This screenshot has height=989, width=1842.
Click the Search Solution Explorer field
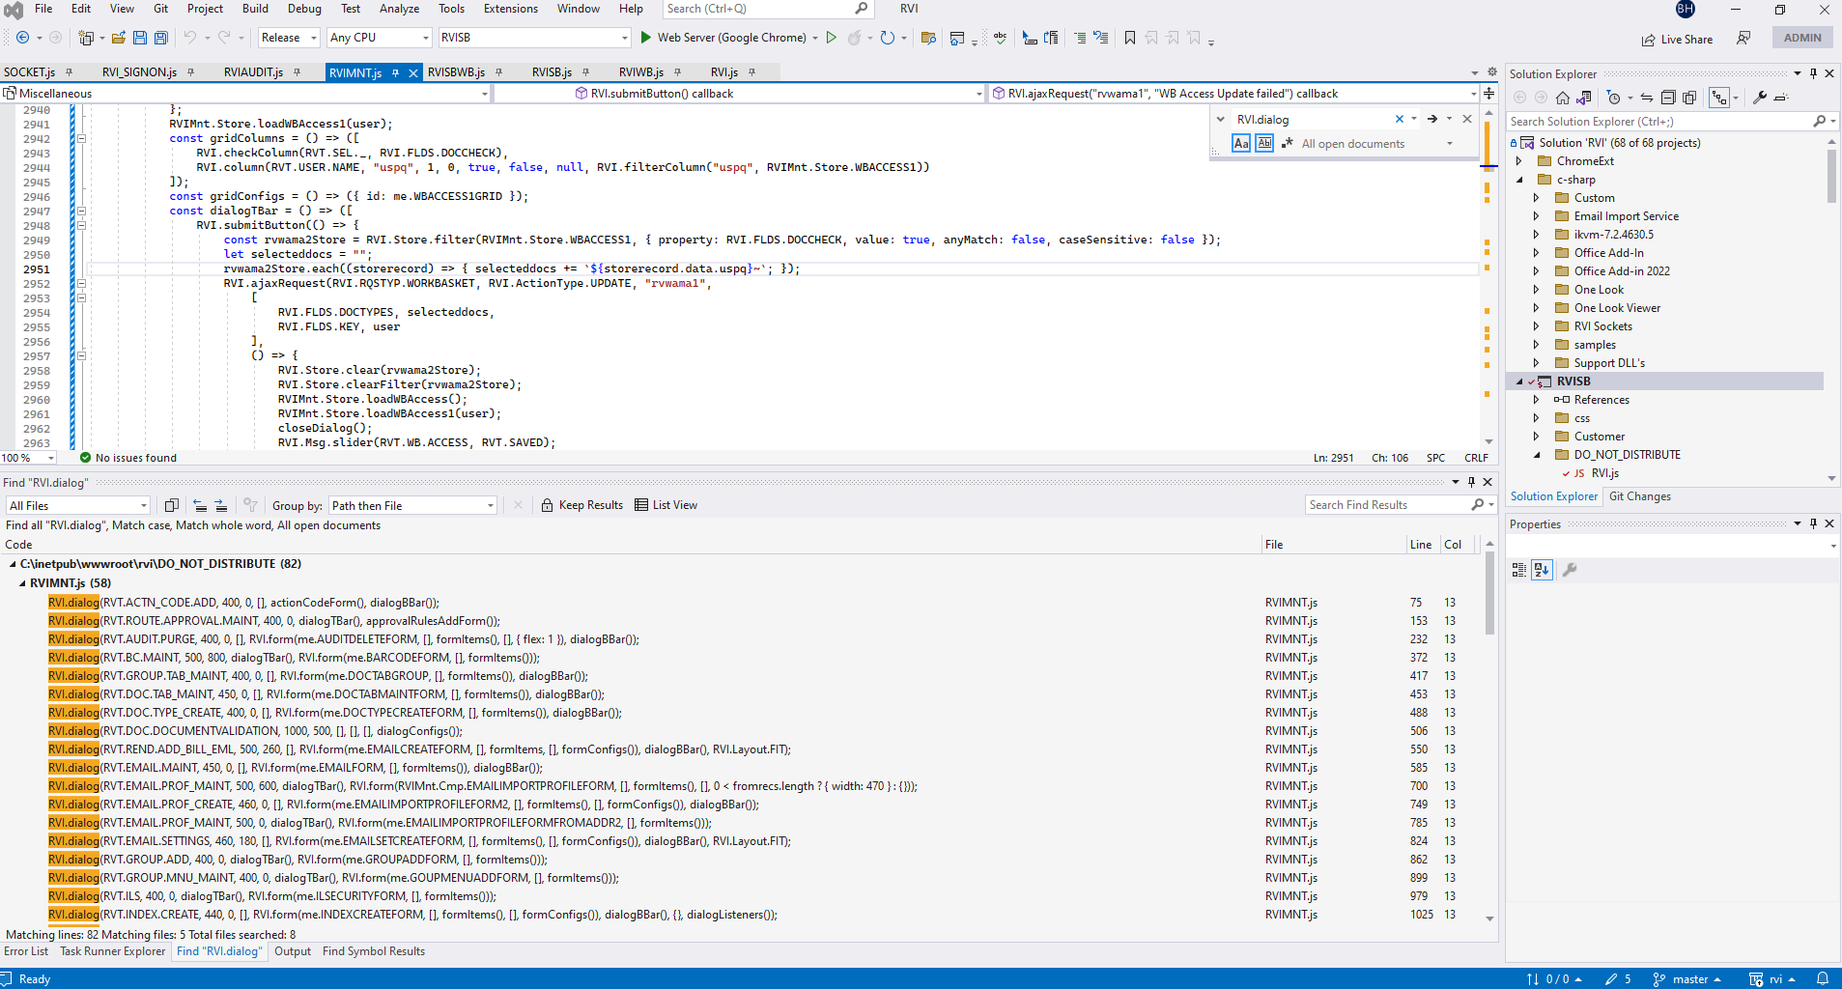pos(1658,122)
